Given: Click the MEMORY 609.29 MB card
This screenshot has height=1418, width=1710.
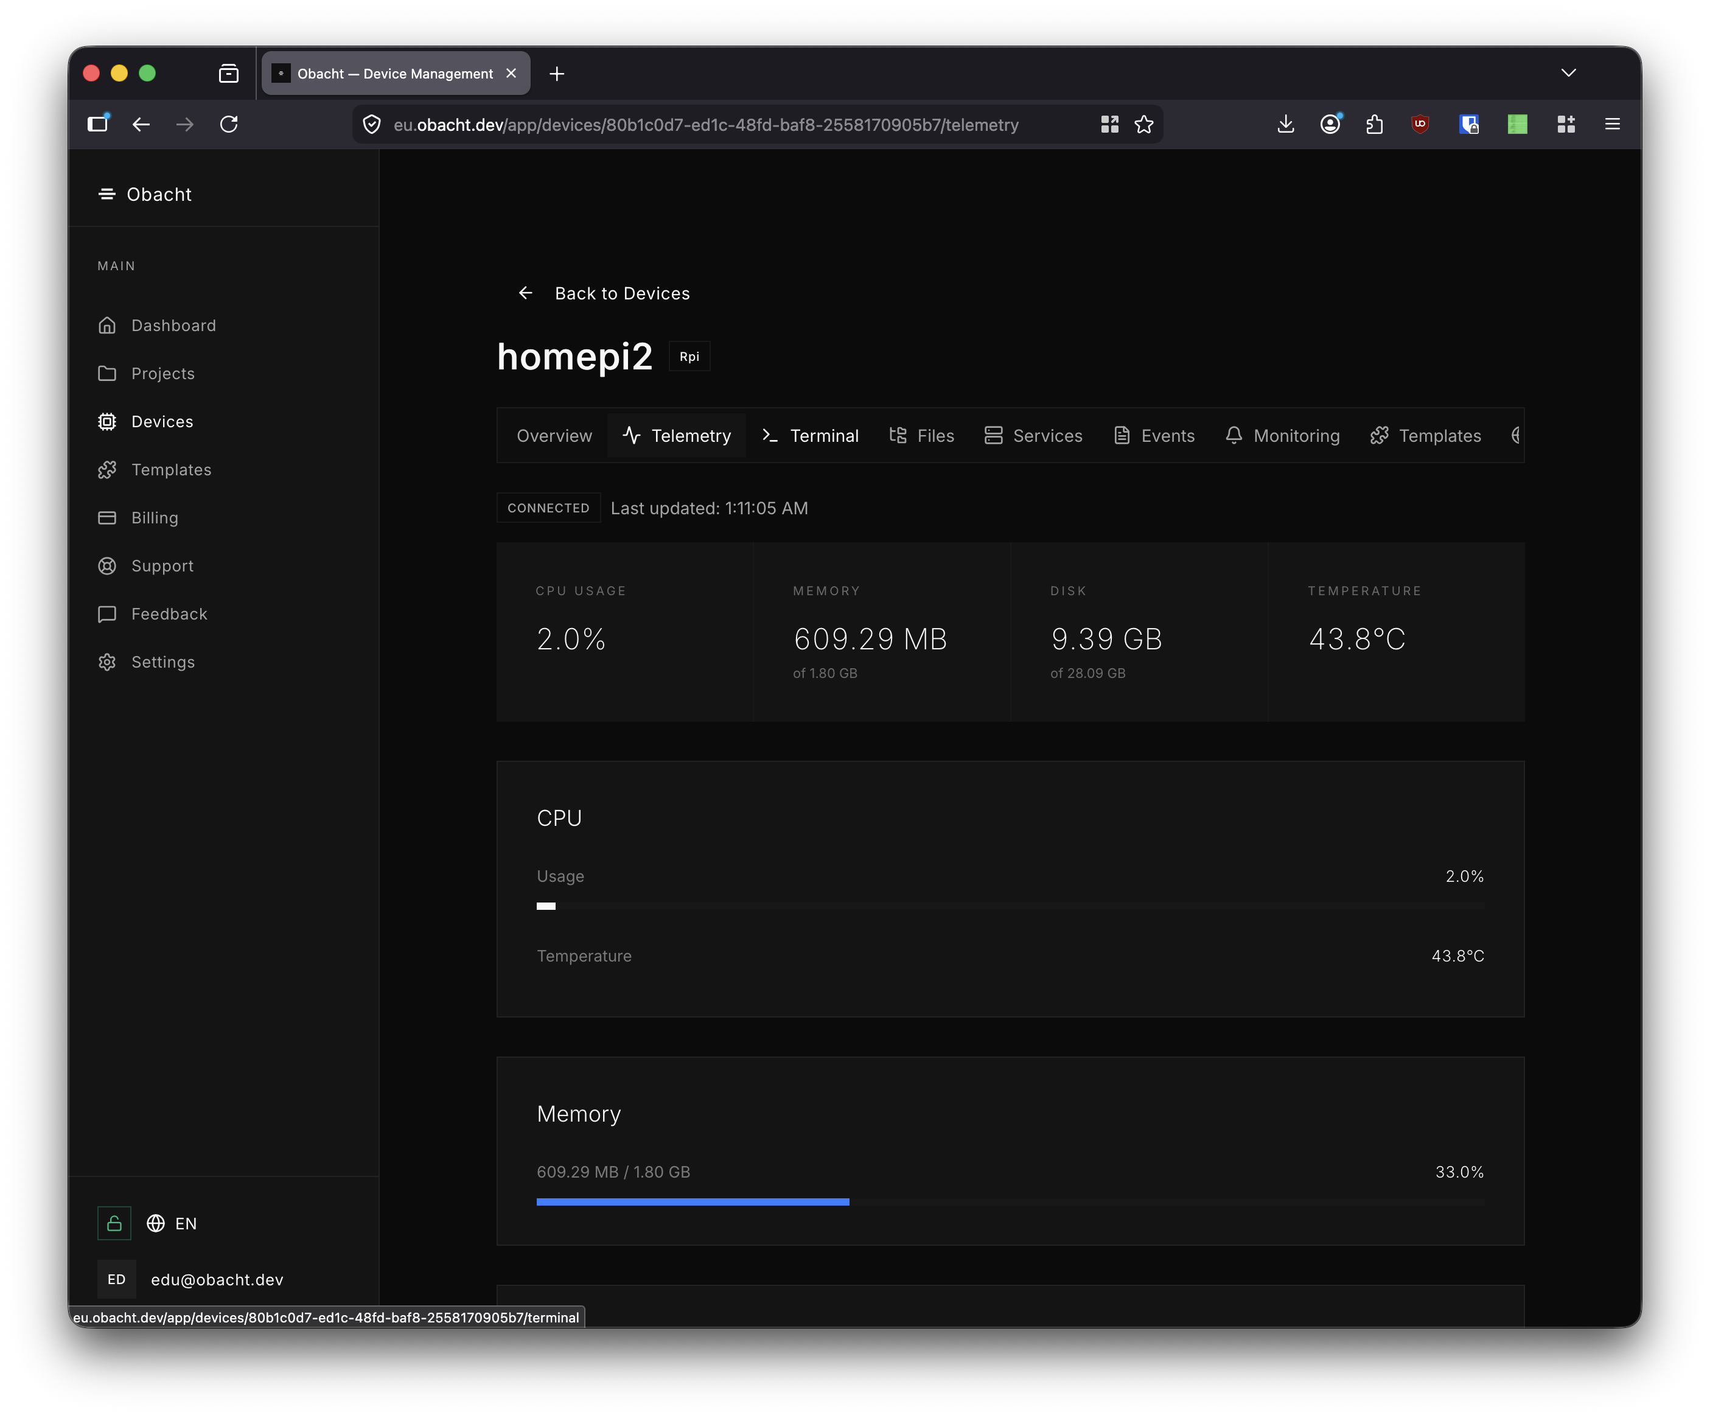Looking at the screenshot, I should point(882,631).
